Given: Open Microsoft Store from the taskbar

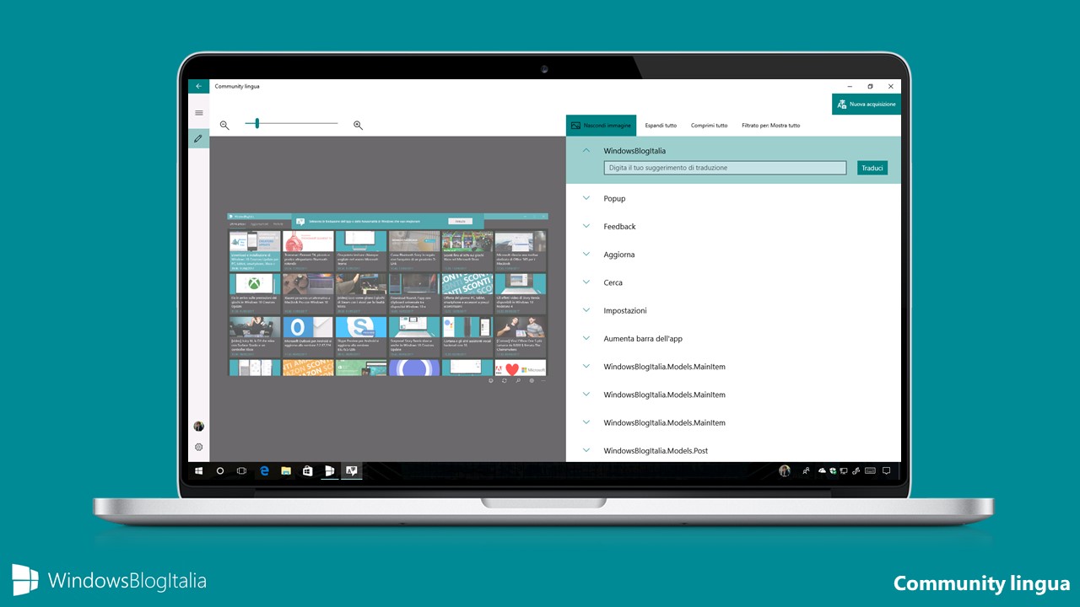Looking at the screenshot, I should coord(308,470).
